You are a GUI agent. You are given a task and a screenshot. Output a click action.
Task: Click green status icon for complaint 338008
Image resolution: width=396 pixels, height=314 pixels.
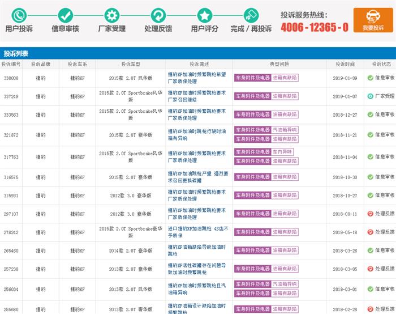[370, 78]
